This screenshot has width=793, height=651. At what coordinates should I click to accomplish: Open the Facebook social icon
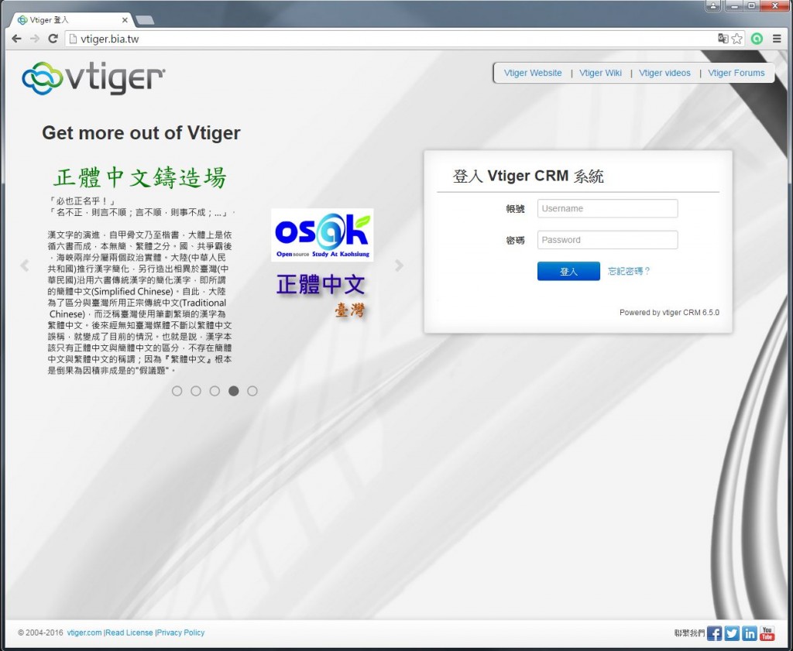pyautogui.click(x=714, y=633)
